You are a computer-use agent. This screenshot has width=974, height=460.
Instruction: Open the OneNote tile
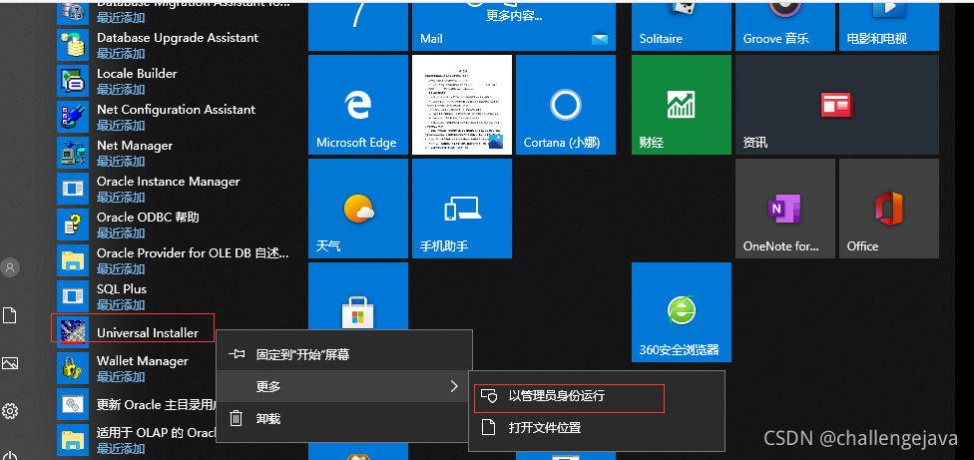[x=785, y=208]
